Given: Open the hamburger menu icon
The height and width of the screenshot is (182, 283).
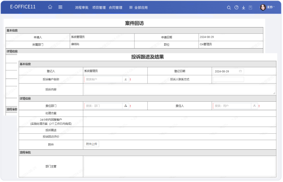Looking at the screenshot, I should [x=60, y=7].
